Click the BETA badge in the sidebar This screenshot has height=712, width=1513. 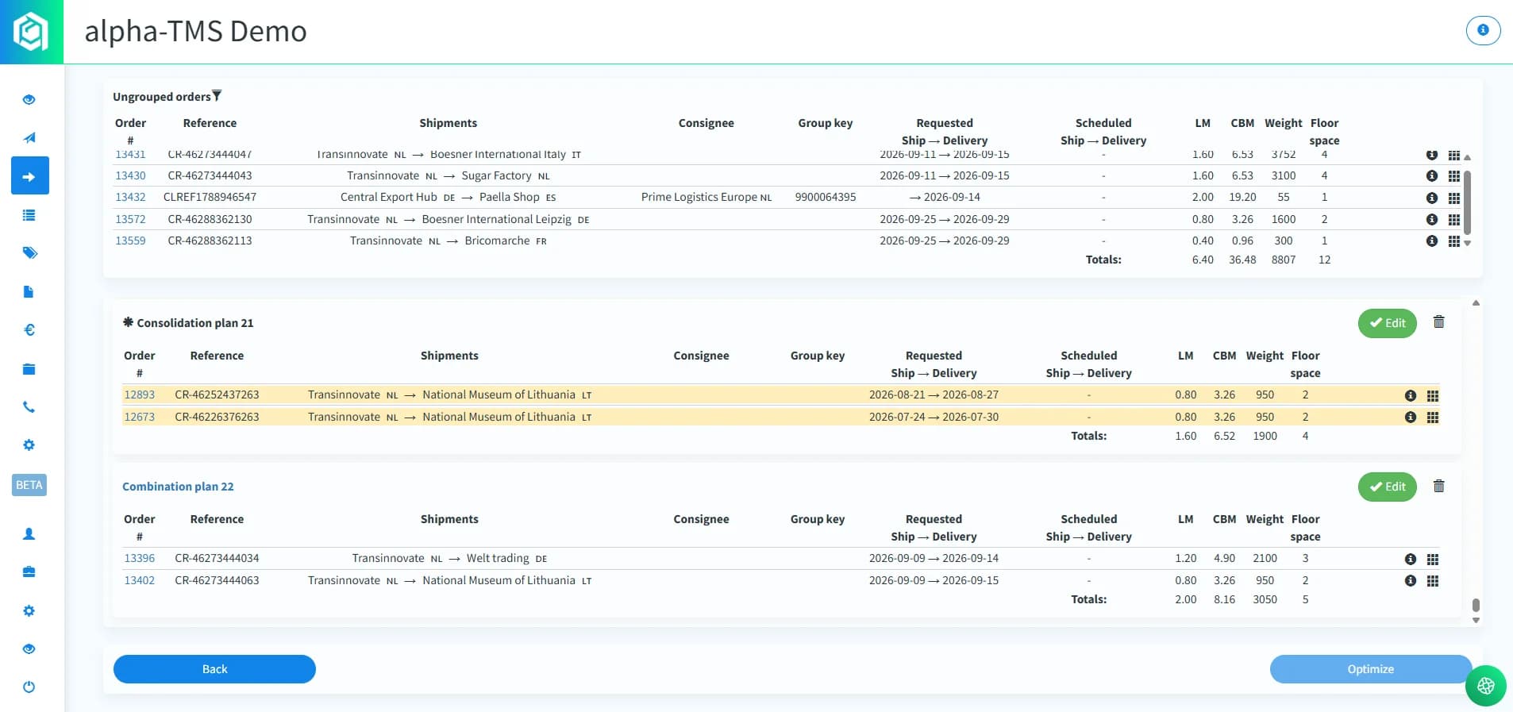pyautogui.click(x=29, y=485)
